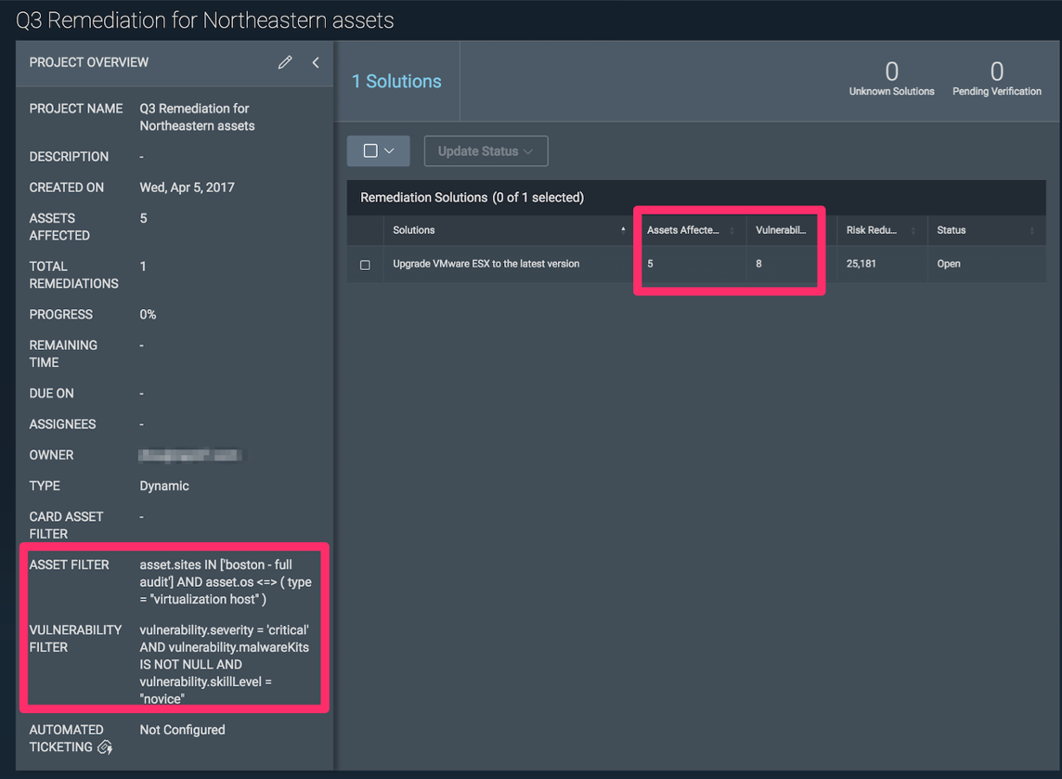The image size is (1062, 779).
Task: Switch to the 1 Solutions tab
Action: (x=397, y=81)
